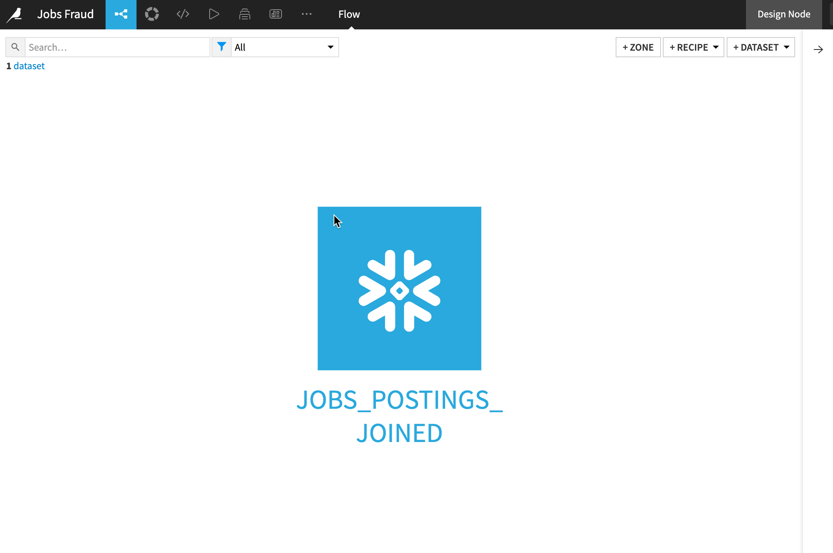Click the search magnifier icon
Image resolution: width=833 pixels, height=553 pixels.
click(15, 47)
